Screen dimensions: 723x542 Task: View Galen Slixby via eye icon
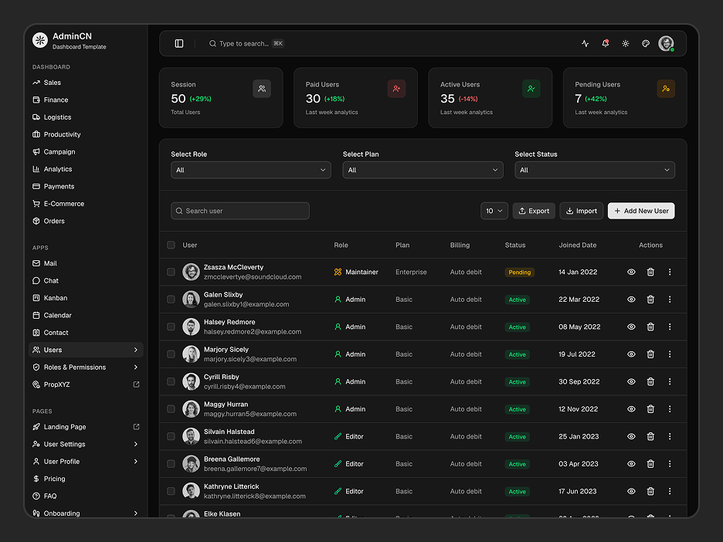tap(631, 299)
